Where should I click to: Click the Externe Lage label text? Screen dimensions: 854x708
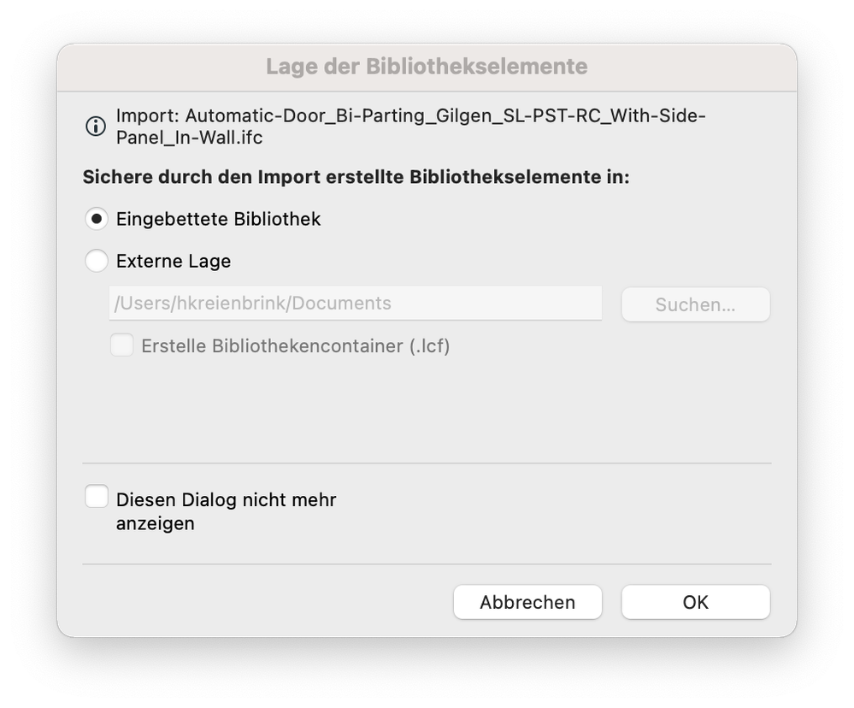click(174, 262)
